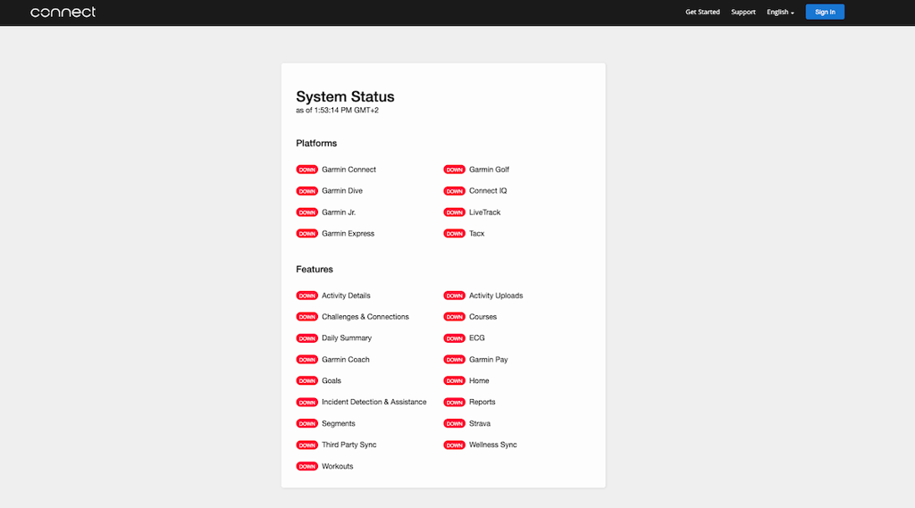The width and height of the screenshot is (915, 508).
Task: Click the DOWN badge beside Activity Uploads
Action: (454, 296)
